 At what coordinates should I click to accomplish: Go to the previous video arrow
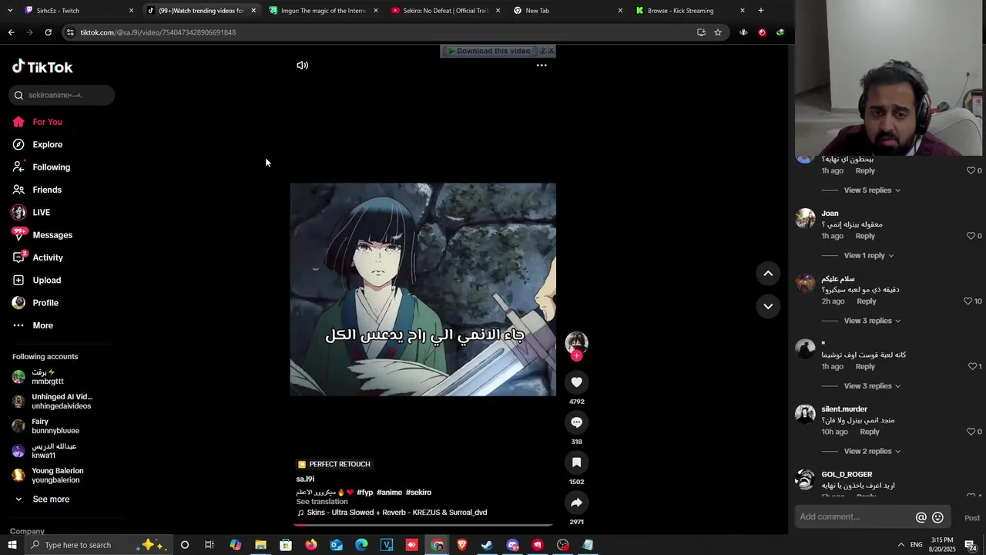(768, 273)
